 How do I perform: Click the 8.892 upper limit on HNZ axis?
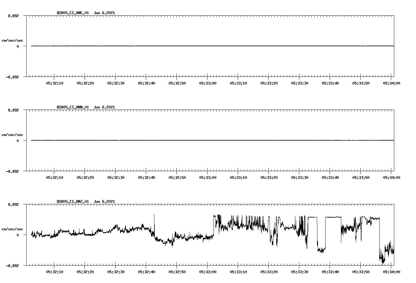click(13, 204)
